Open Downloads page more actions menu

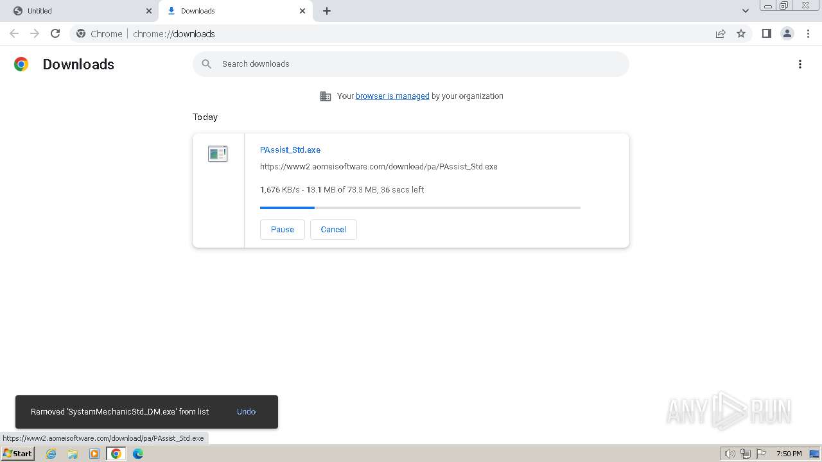point(800,64)
